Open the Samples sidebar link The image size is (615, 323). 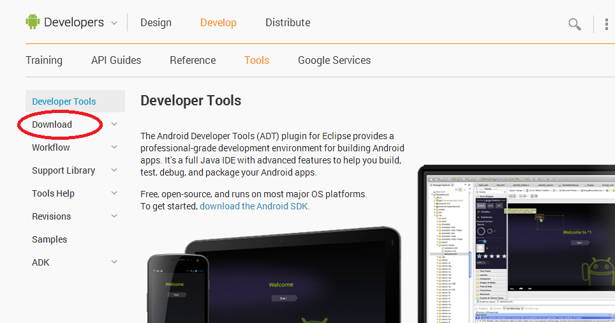click(49, 239)
